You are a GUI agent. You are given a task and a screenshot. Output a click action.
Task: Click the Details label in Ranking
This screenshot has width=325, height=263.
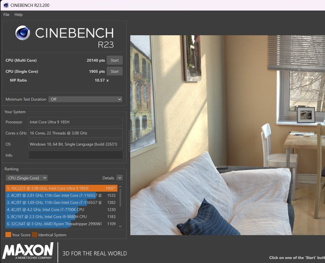108,178
